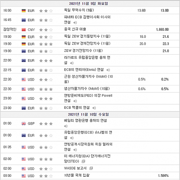Screen dimensions: 180x180
Task: Open 독일 ZEW 경기동향지수 event
Action: [x=87, y=36]
